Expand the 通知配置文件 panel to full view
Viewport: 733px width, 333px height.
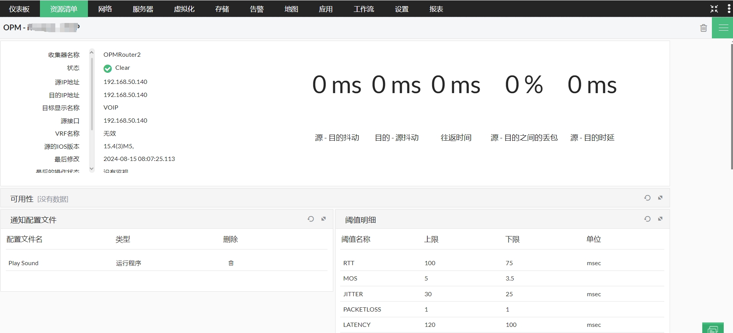324,219
